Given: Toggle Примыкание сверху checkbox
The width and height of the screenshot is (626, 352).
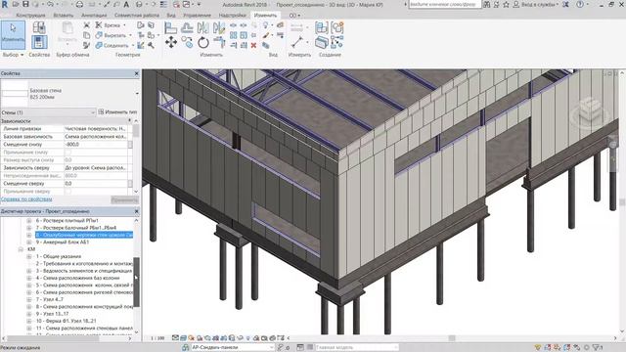Looking at the screenshot, I should (x=67, y=192).
